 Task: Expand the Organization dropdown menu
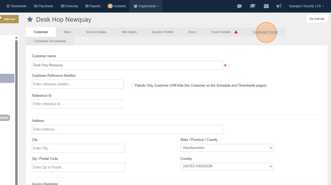(146, 6)
